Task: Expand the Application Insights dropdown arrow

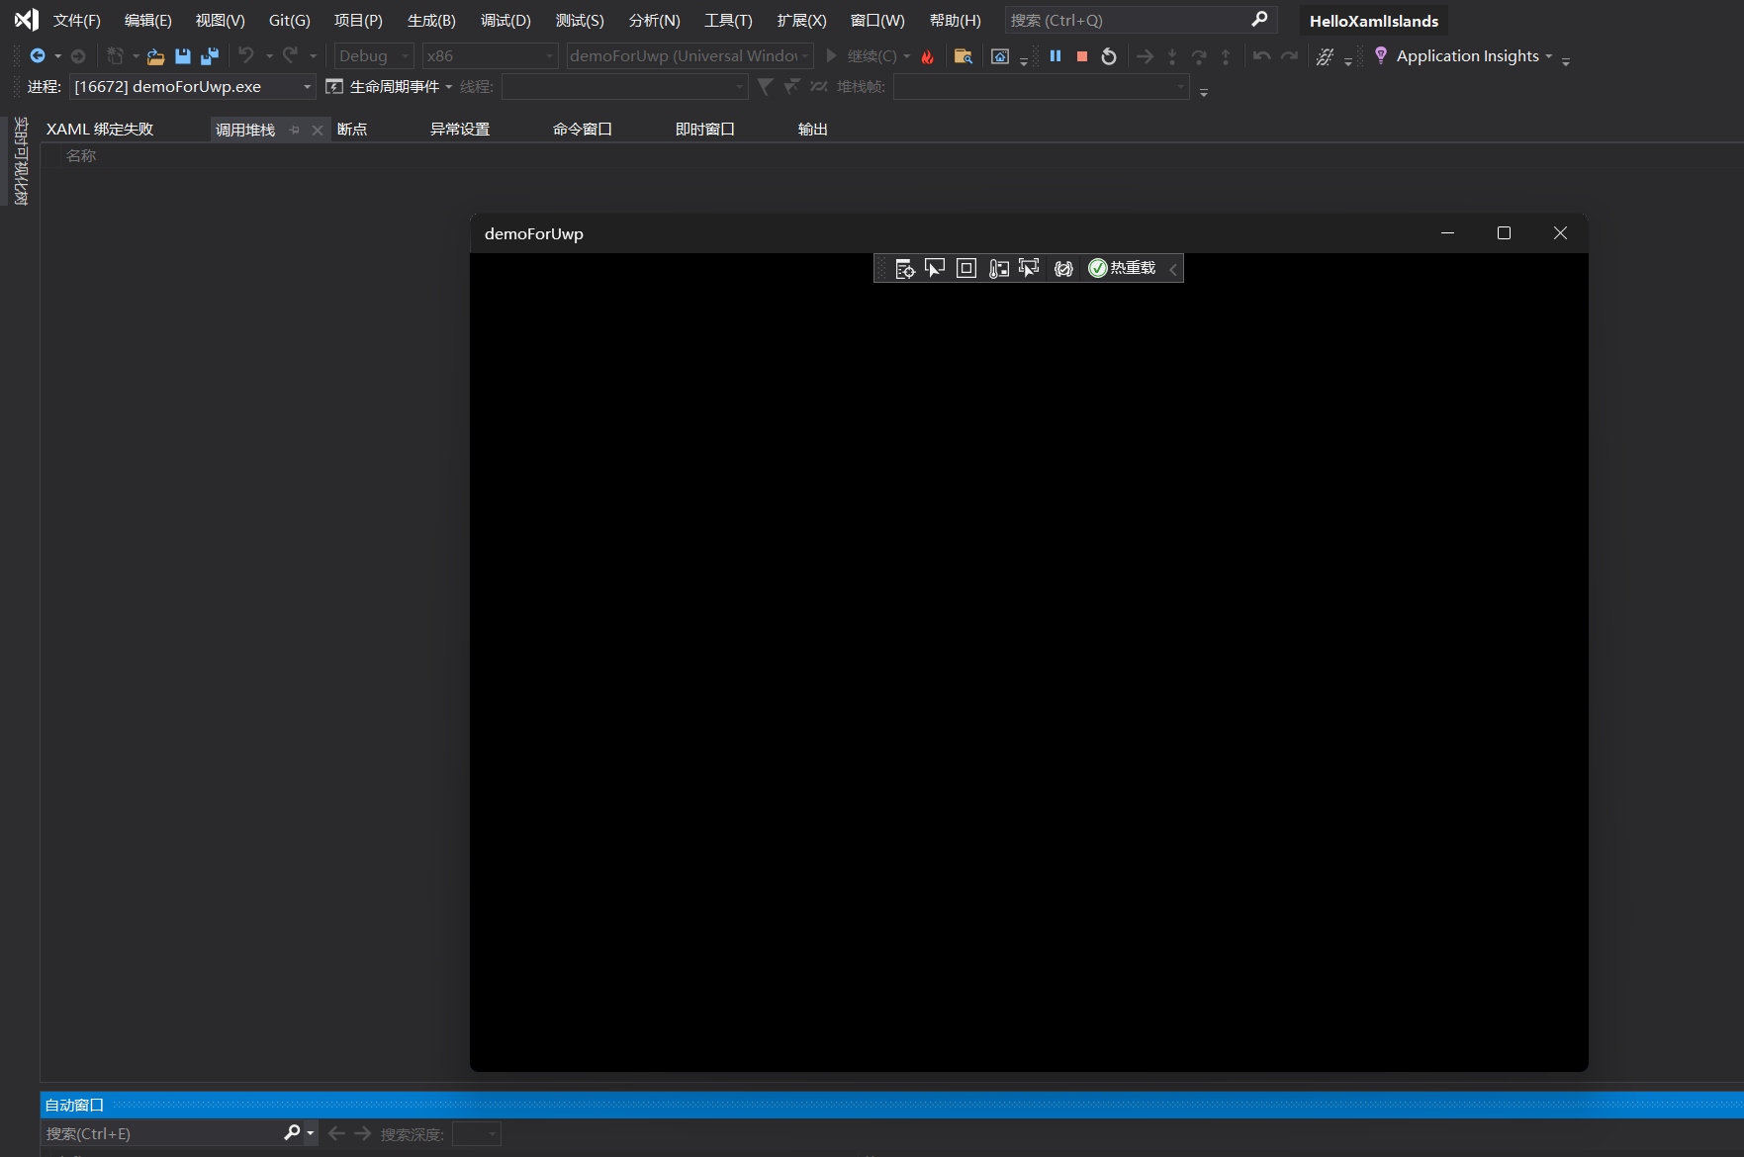Action: click(x=1549, y=56)
